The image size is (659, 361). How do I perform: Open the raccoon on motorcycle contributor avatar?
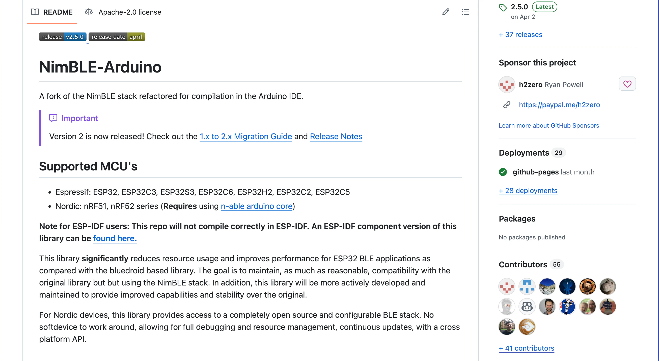567,306
